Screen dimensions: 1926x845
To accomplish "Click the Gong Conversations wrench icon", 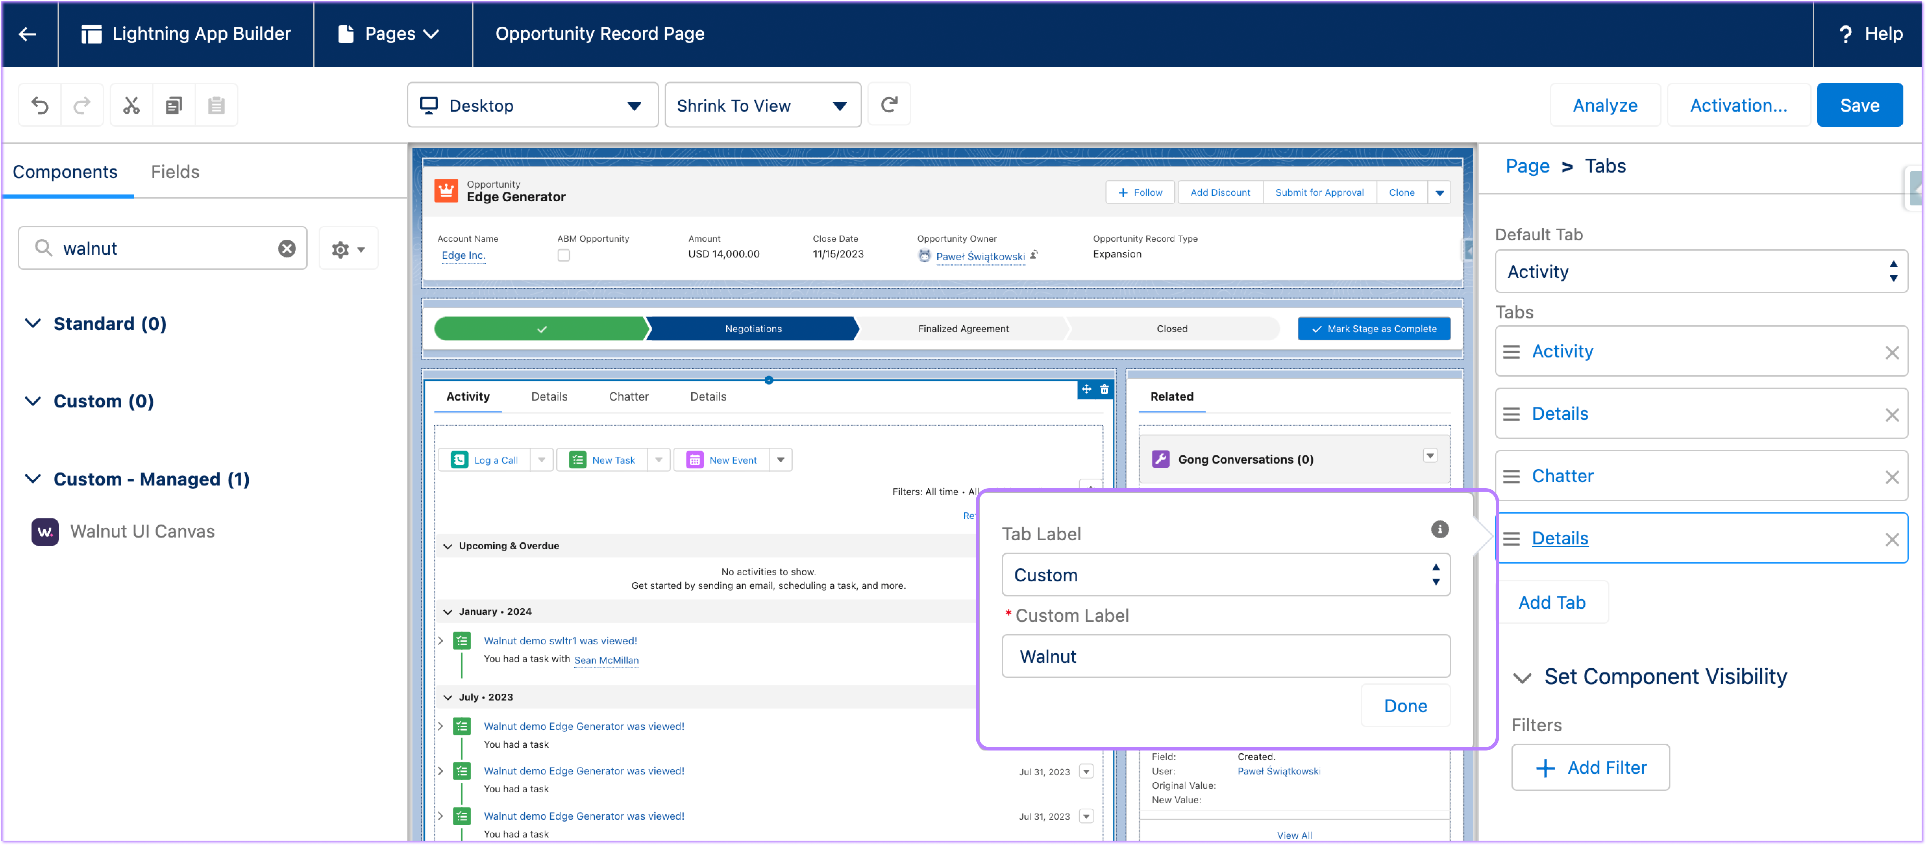I will pos(1160,459).
